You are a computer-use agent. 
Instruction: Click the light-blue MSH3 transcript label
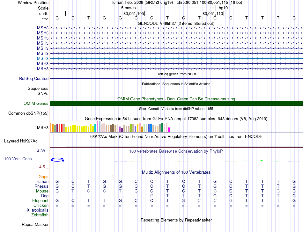(43, 59)
